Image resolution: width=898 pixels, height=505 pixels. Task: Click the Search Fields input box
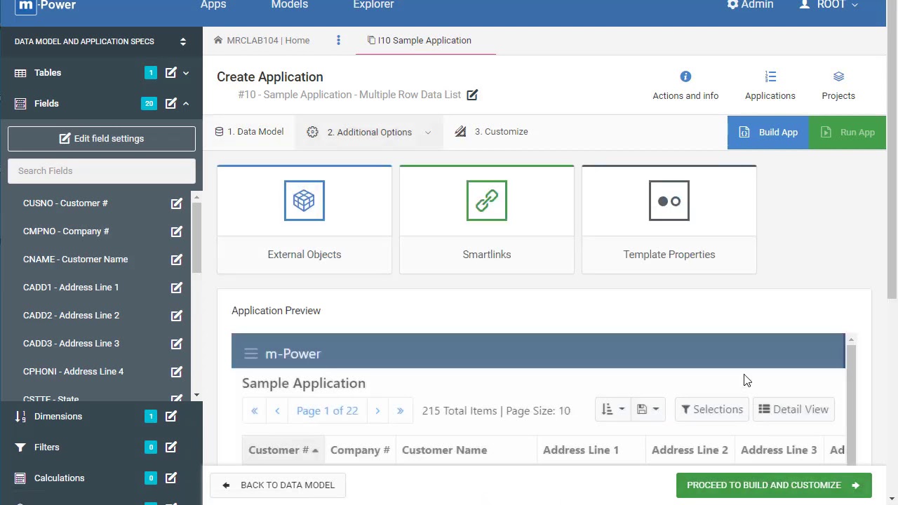[102, 171]
